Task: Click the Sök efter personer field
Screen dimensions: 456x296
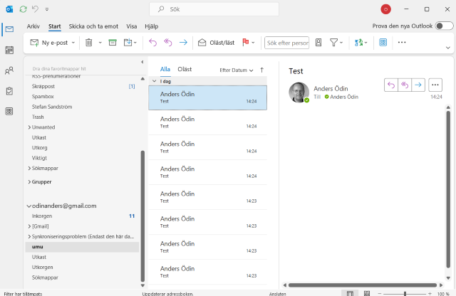Action: 286,43
